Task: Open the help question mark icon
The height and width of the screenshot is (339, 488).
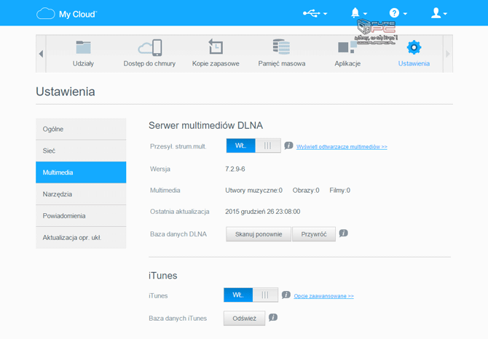Action: [394, 13]
